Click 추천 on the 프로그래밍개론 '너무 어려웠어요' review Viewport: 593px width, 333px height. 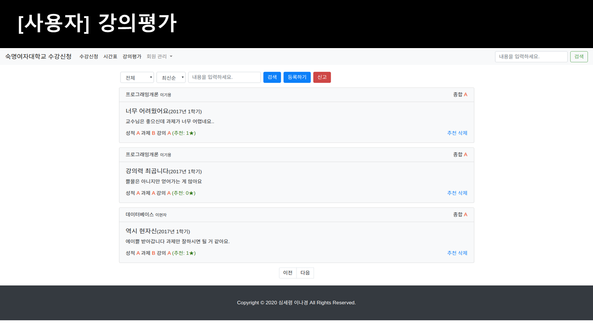point(452,133)
